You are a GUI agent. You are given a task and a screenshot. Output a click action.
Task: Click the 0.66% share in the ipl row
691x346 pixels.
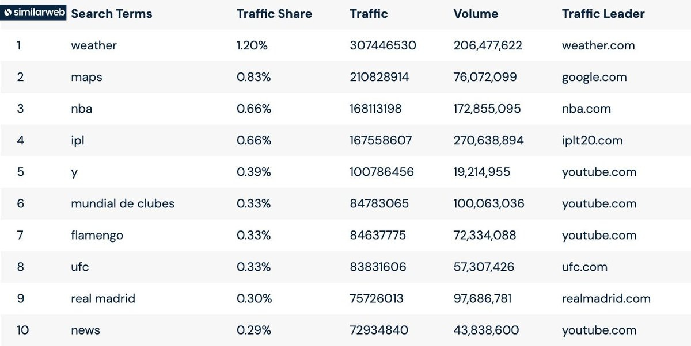(254, 140)
